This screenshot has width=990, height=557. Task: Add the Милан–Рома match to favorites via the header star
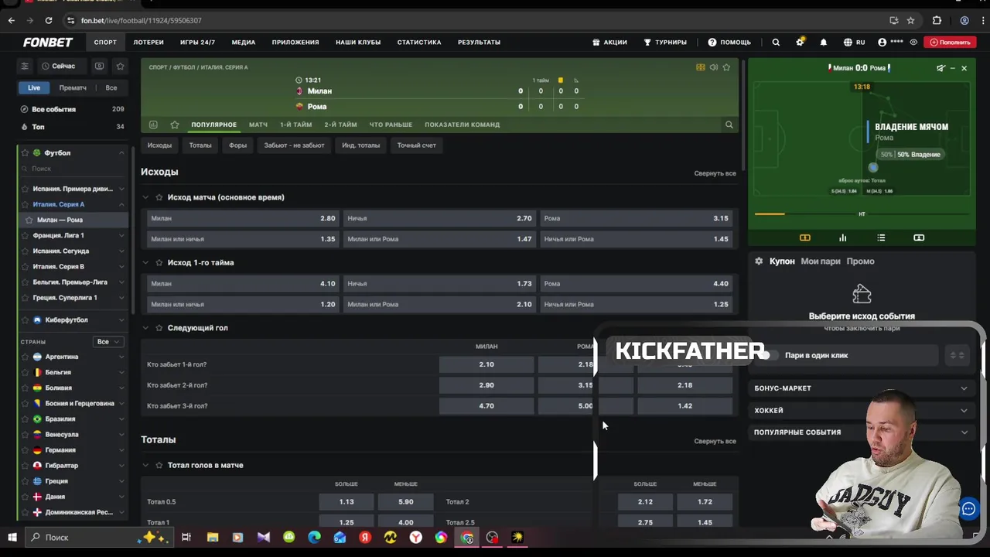[x=726, y=67]
